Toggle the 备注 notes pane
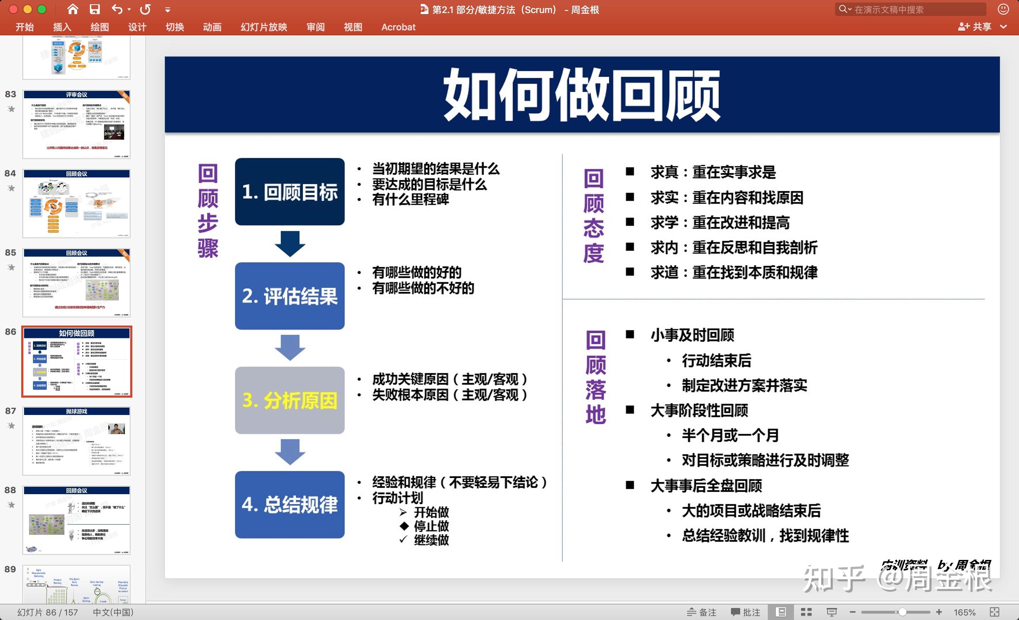The image size is (1019, 620). point(701,612)
